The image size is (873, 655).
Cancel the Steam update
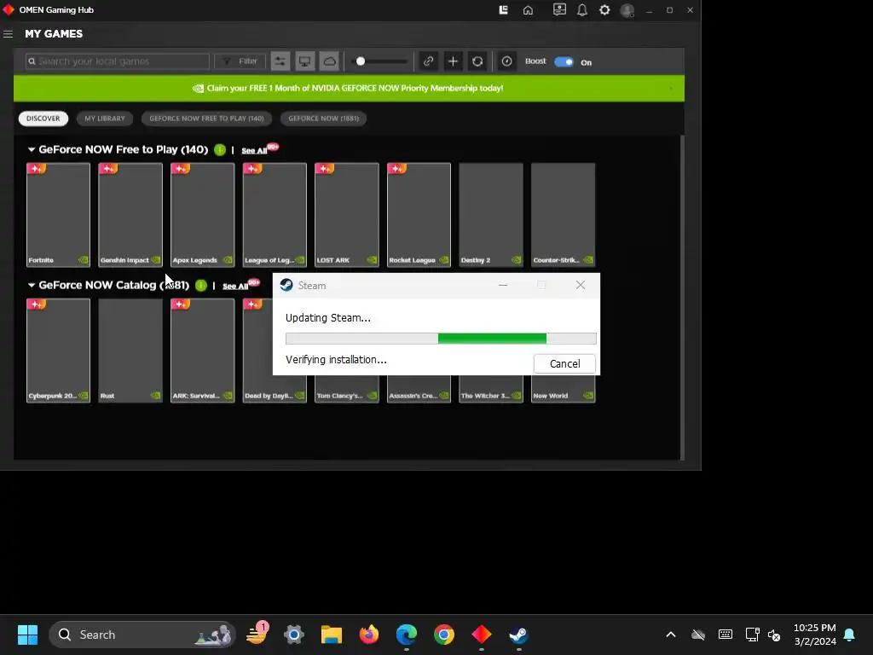pyautogui.click(x=564, y=363)
